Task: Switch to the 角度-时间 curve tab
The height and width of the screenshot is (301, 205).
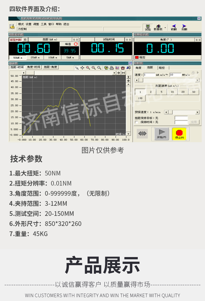Action: pos(34,67)
